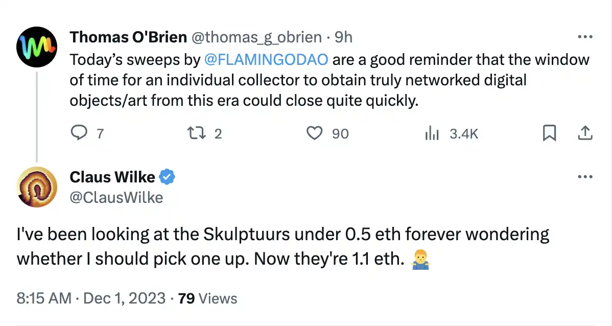Viewport: 612px width, 326px height.
Task: Retweet Thomas O'Brien's tweet
Action: tap(195, 133)
